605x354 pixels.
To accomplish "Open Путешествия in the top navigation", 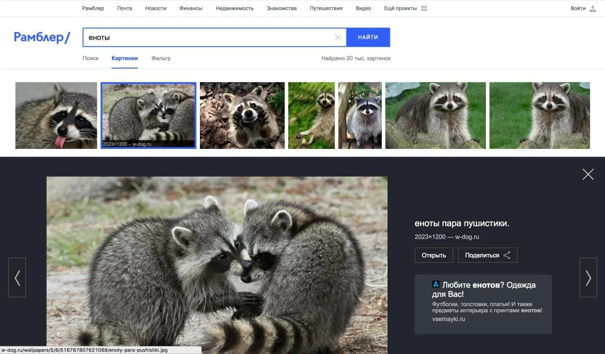I will click(x=326, y=9).
